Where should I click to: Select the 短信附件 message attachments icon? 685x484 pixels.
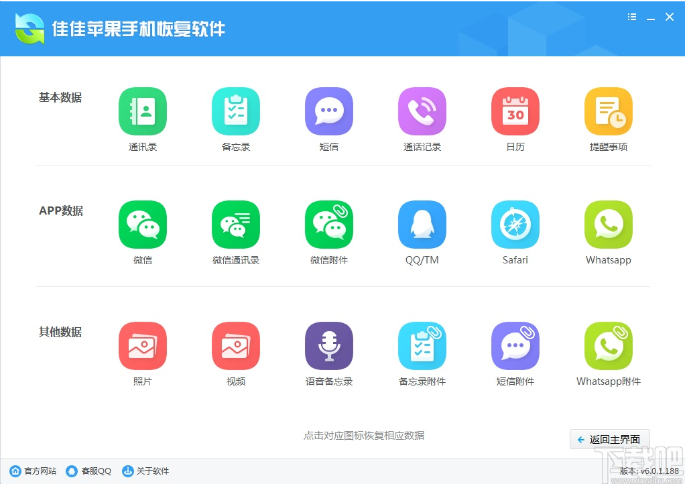[515, 346]
